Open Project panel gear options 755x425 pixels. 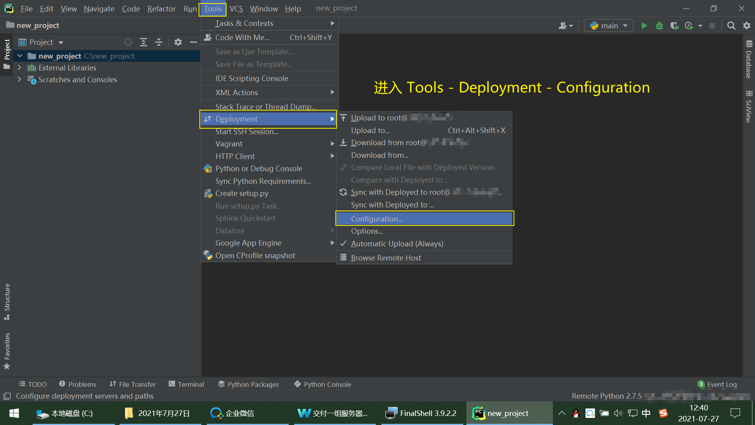(x=178, y=42)
